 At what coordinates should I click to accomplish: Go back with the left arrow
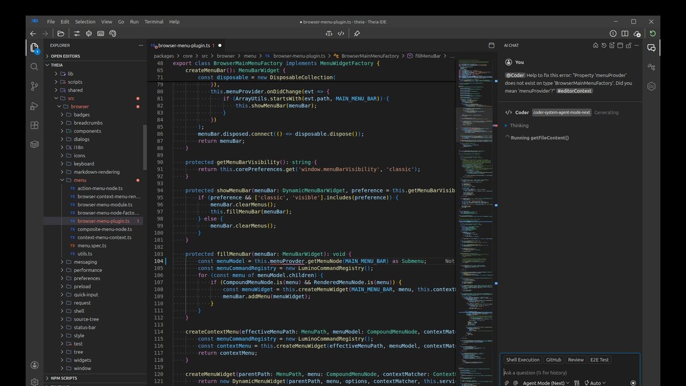(33, 34)
